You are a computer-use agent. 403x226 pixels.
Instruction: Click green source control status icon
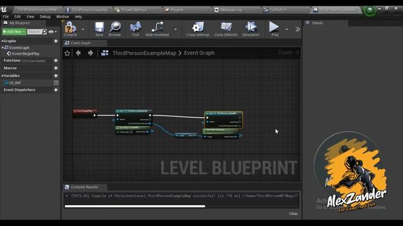coord(370,10)
